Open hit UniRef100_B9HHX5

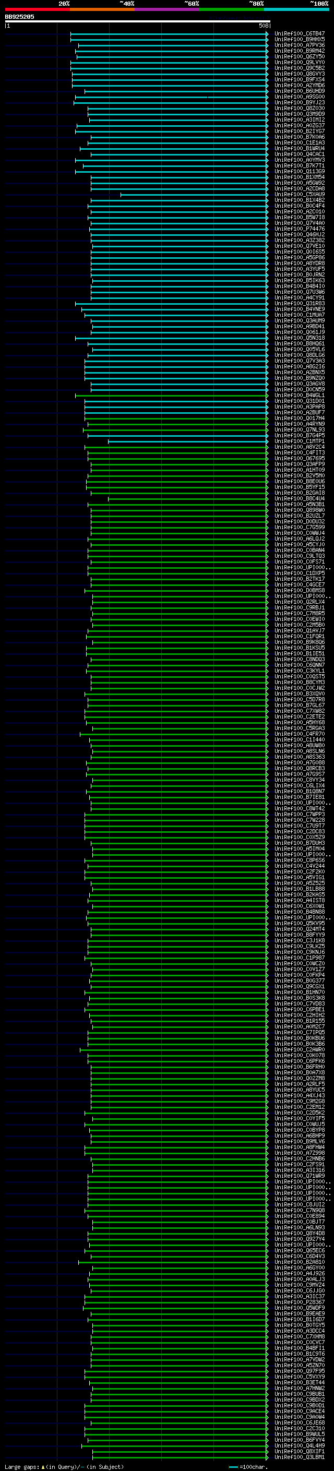(x=299, y=40)
